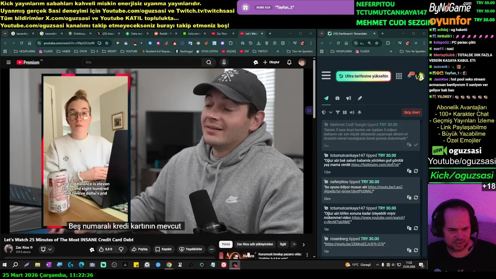Click the Teşekkürler thanks button
The image size is (496, 279).
point(191,249)
